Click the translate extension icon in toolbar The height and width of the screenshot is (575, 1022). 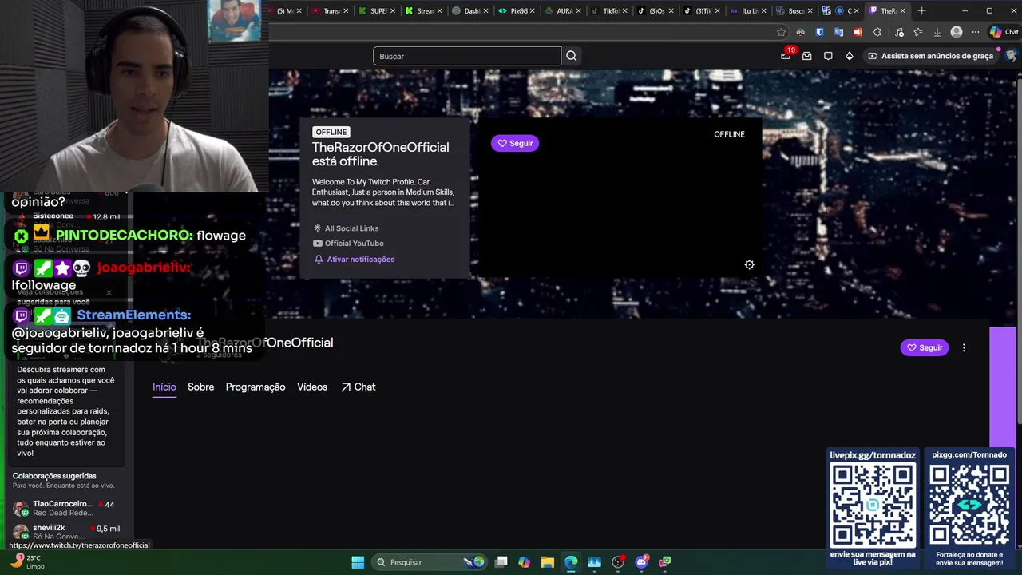(x=838, y=32)
